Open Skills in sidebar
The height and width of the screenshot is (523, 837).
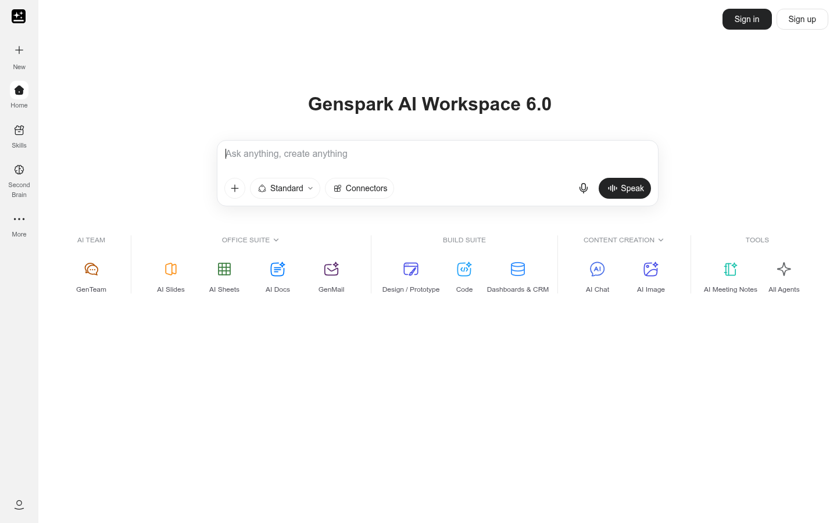(x=19, y=136)
